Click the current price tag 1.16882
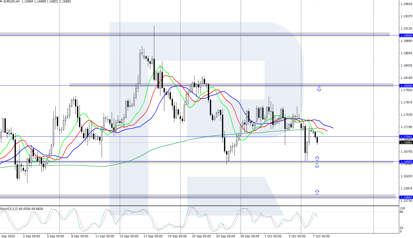The width and height of the screenshot is (413, 238). click(x=406, y=142)
